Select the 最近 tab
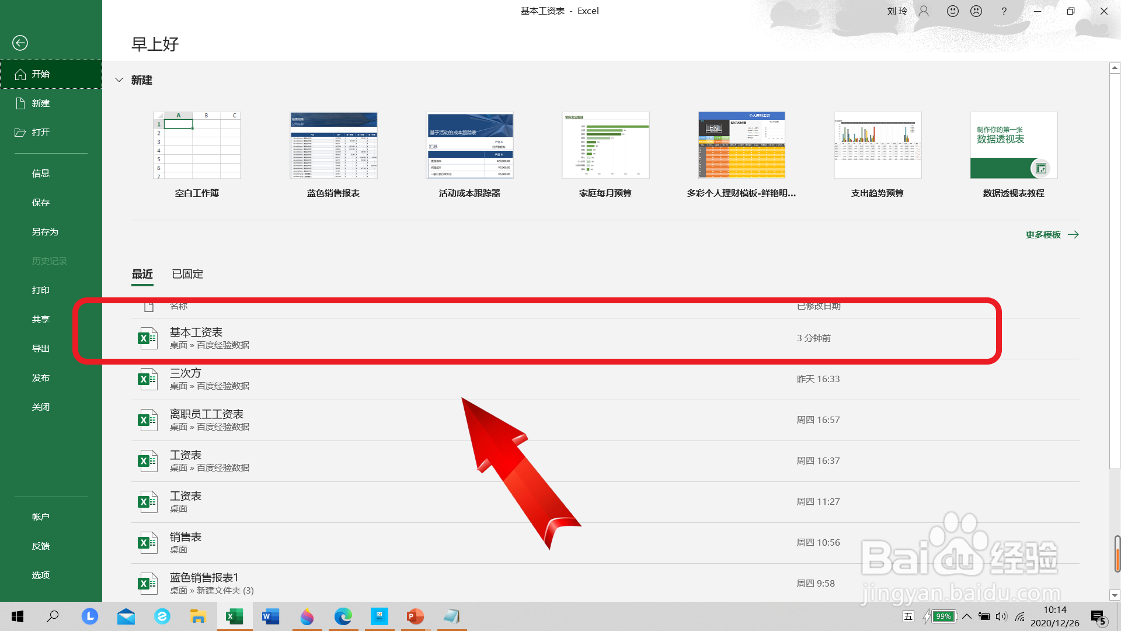1121x631 pixels. click(x=142, y=274)
